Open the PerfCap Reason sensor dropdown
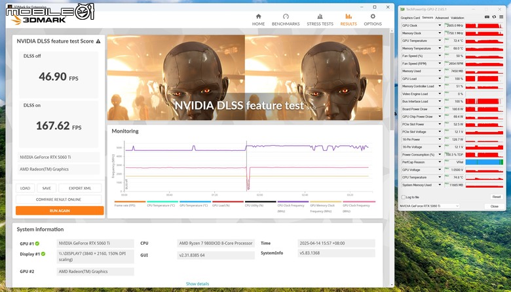Viewport: 511px width, 292px height. click(x=440, y=162)
